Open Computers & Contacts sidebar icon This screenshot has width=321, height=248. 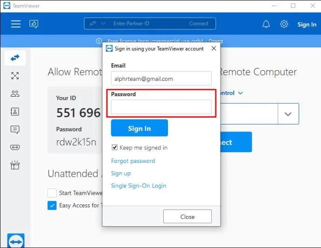point(15,111)
